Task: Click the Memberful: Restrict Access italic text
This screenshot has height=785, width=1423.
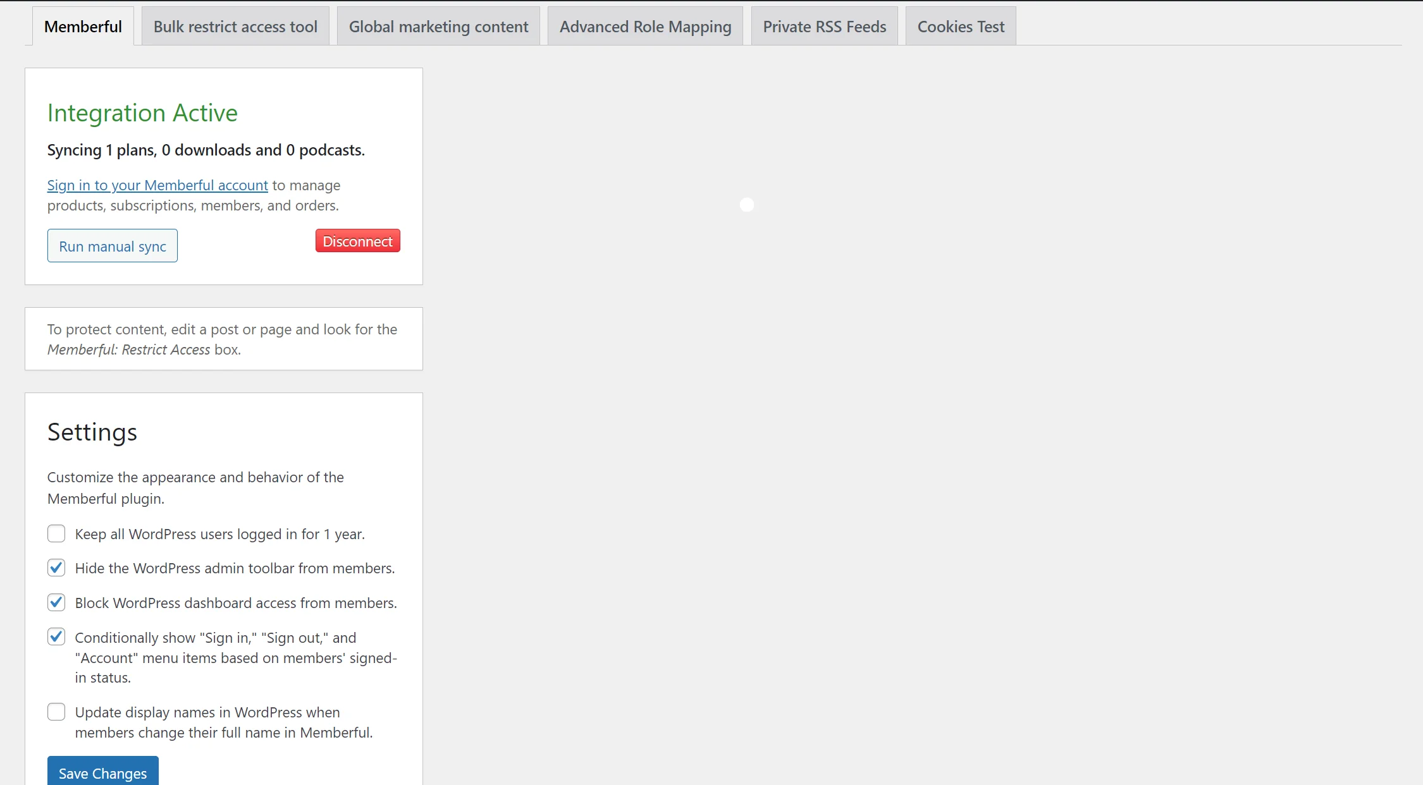Action: point(129,350)
